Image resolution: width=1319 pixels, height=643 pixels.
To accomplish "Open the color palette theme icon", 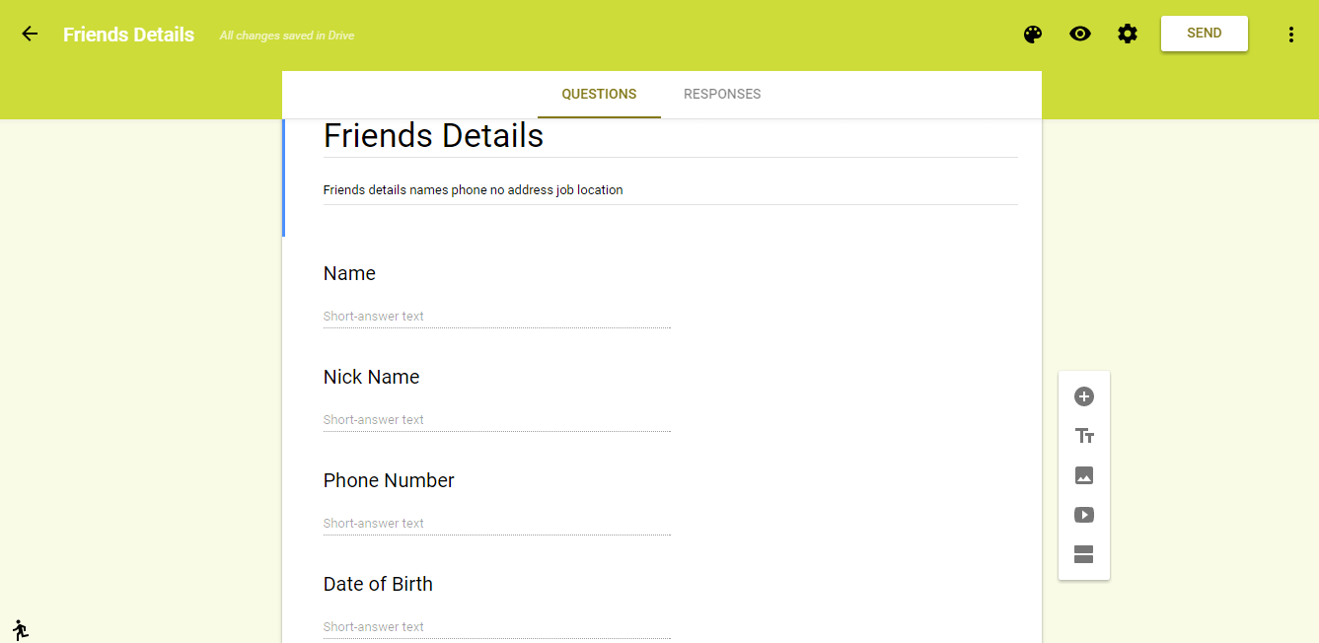I will [1033, 35].
